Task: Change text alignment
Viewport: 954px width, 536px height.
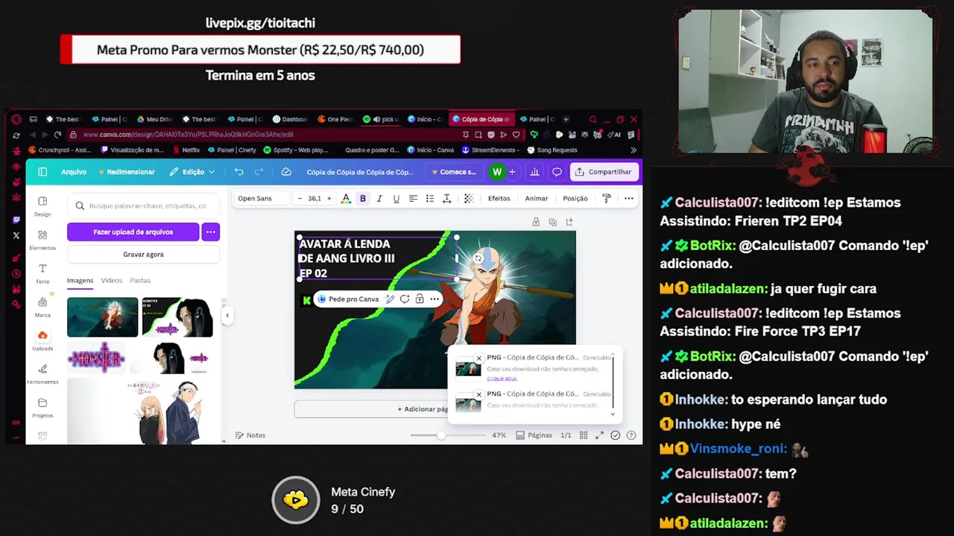Action: click(413, 199)
